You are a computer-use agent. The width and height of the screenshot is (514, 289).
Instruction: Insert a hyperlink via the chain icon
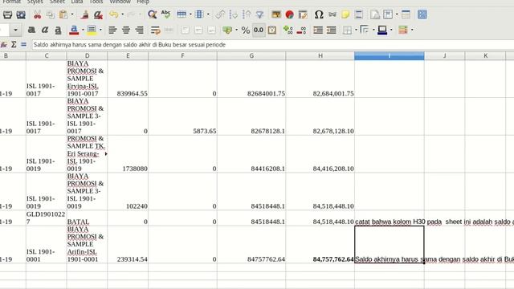pyautogui.click(x=332, y=14)
